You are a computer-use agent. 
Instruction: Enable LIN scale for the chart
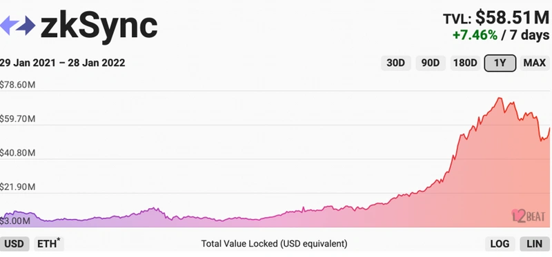[x=534, y=244]
